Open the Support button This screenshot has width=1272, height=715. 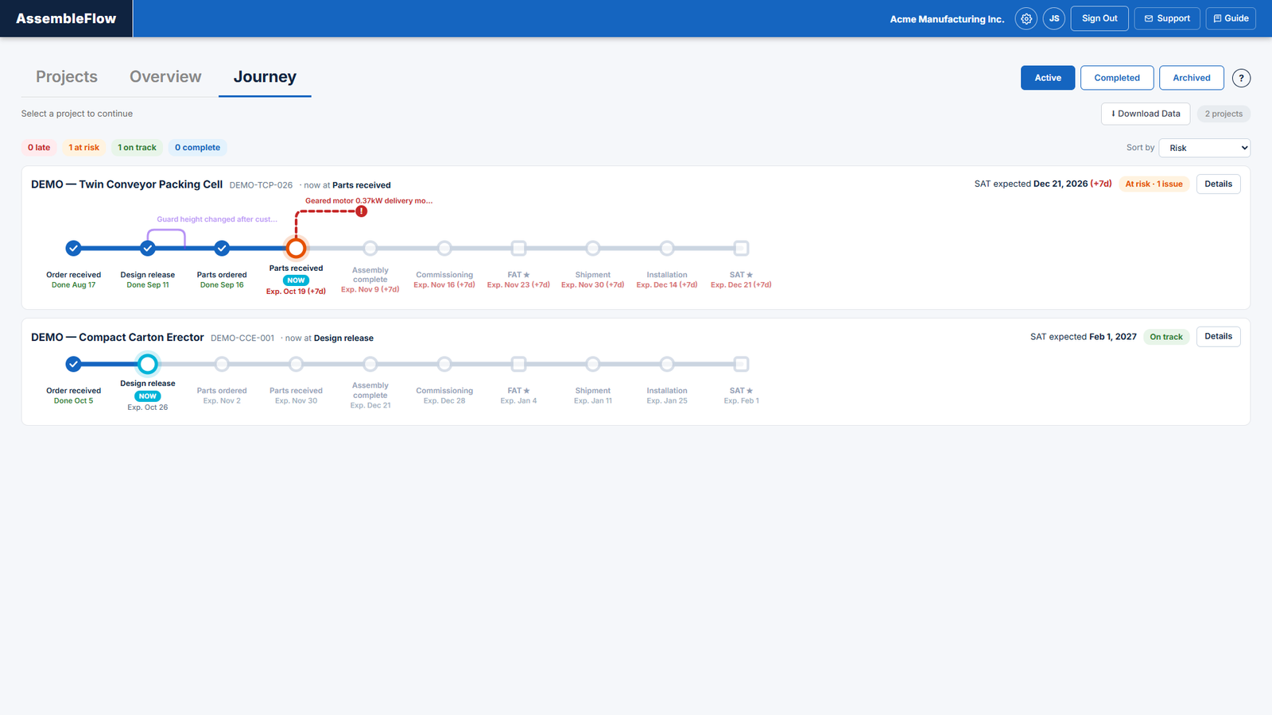[x=1167, y=18]
